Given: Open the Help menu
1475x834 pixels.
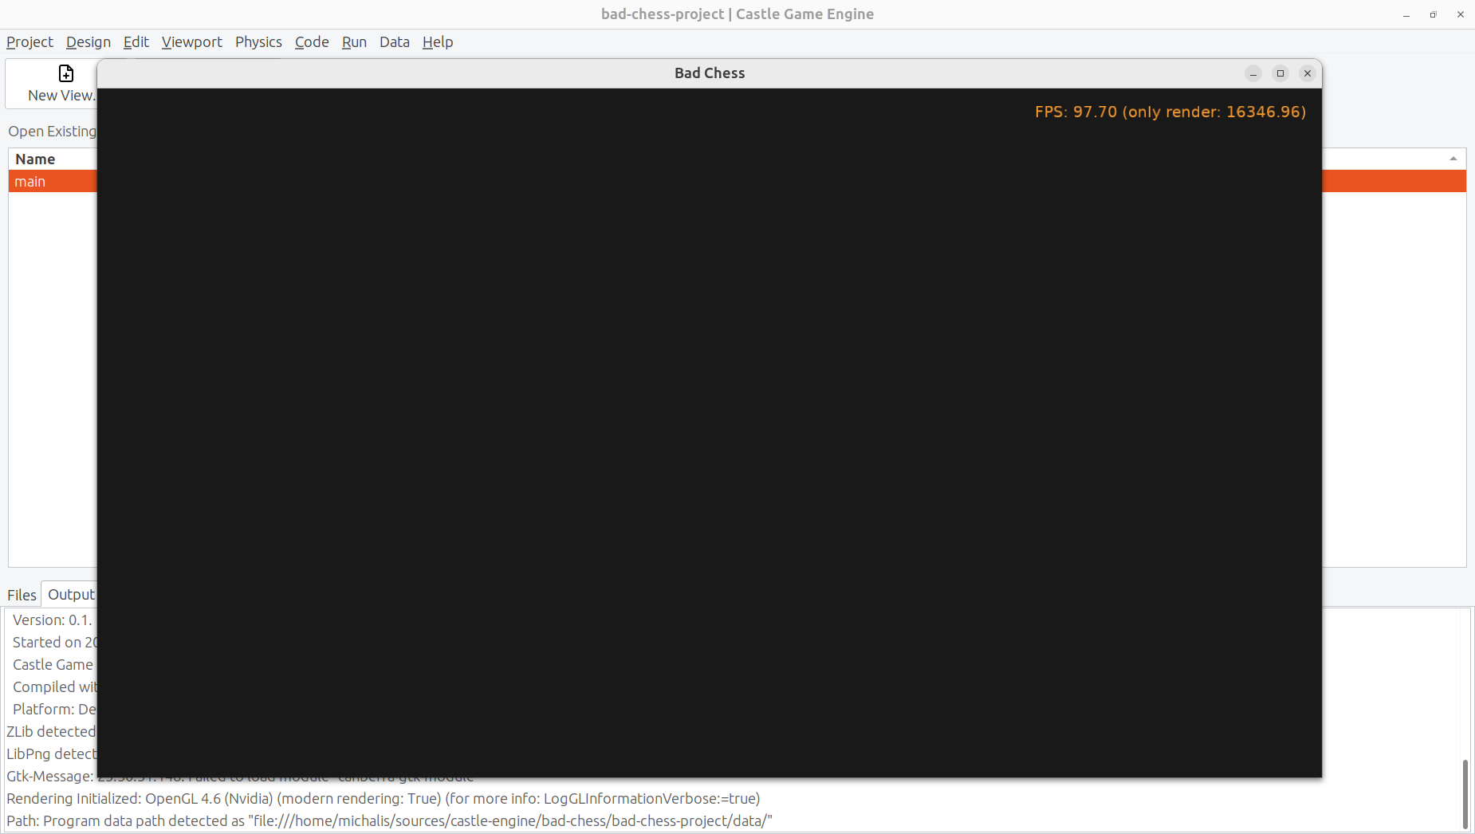Looking at the screenshot, I should (x=438, y=42).
